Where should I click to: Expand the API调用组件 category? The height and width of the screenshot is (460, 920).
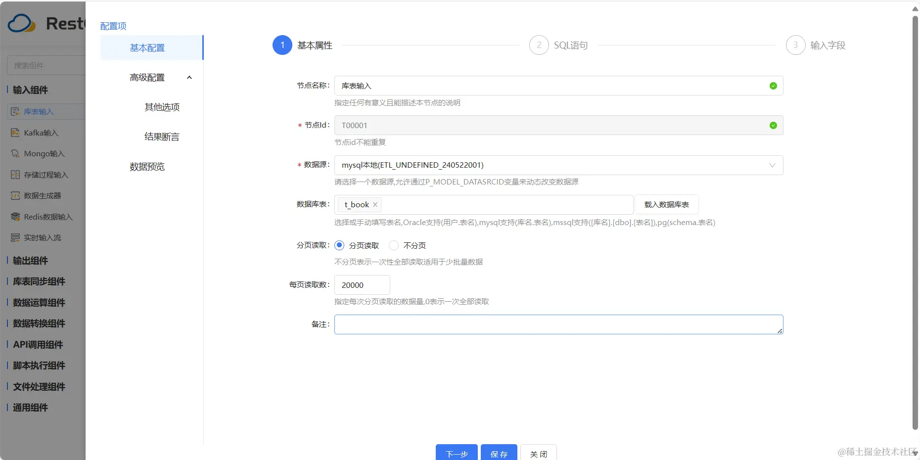38,345
